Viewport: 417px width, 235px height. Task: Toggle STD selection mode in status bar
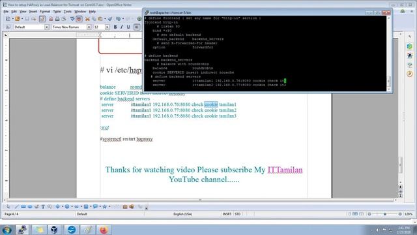[237, 214]
